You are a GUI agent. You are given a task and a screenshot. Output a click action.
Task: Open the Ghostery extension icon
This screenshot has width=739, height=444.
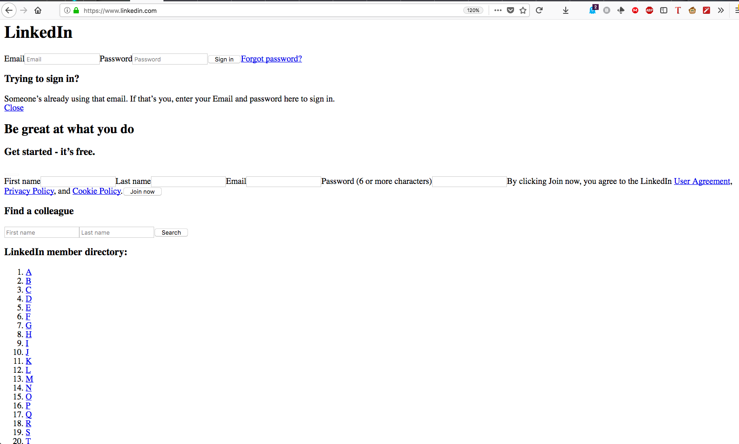pos(592,10)
